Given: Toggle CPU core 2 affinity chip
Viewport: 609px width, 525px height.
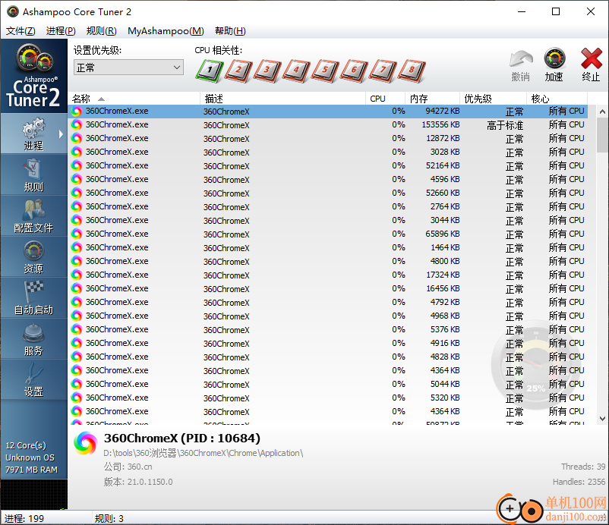Looking at the screenshot, I should point(238,71).
